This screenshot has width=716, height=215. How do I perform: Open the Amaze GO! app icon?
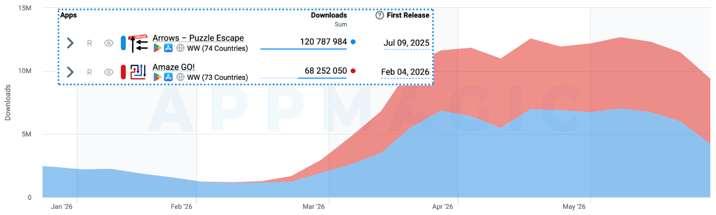pos(139,72)
